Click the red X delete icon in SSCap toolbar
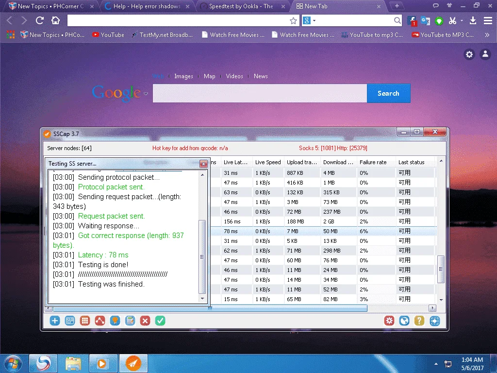Image resolution: width=497 pixels, height=373 pixels. click(x=145, y=321)
